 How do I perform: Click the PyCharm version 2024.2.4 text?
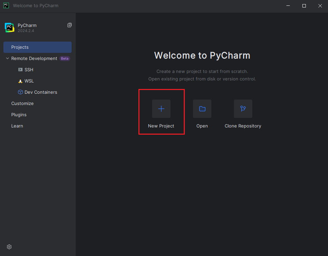26,31
